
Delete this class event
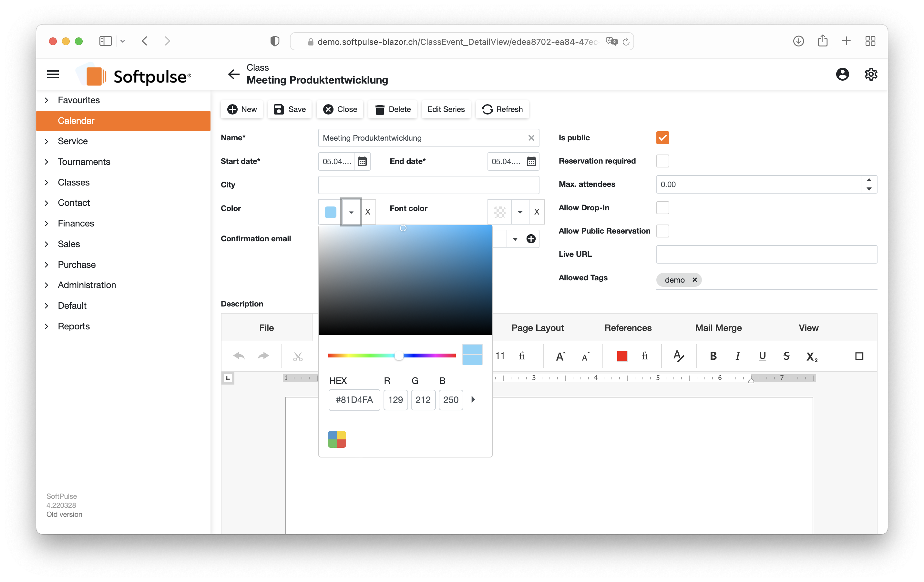(393, 109)
